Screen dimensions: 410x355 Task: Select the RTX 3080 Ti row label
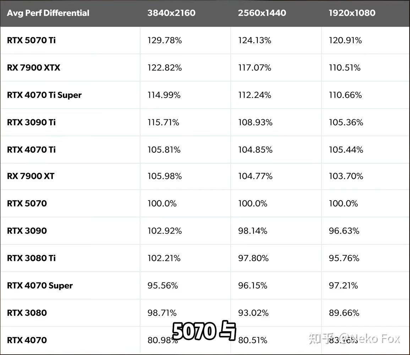pyautogui.click(x=31, y=258)
